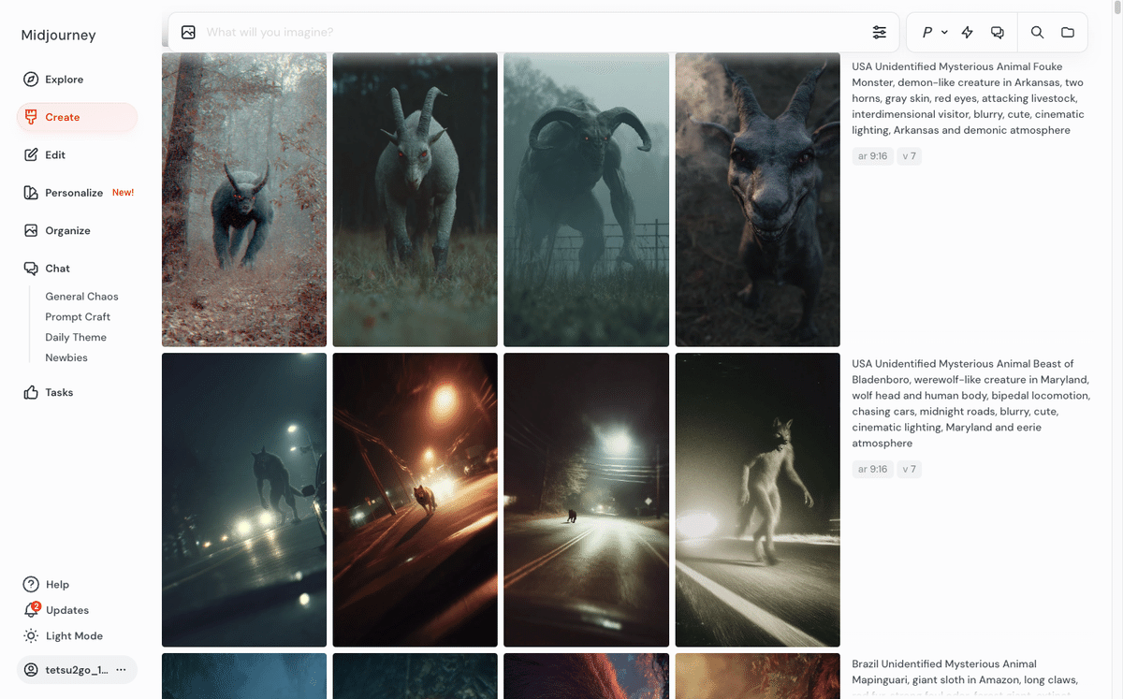Open the Daily Theme chat room
Screen dimensions: 1123x699
(x=76, y=338)
